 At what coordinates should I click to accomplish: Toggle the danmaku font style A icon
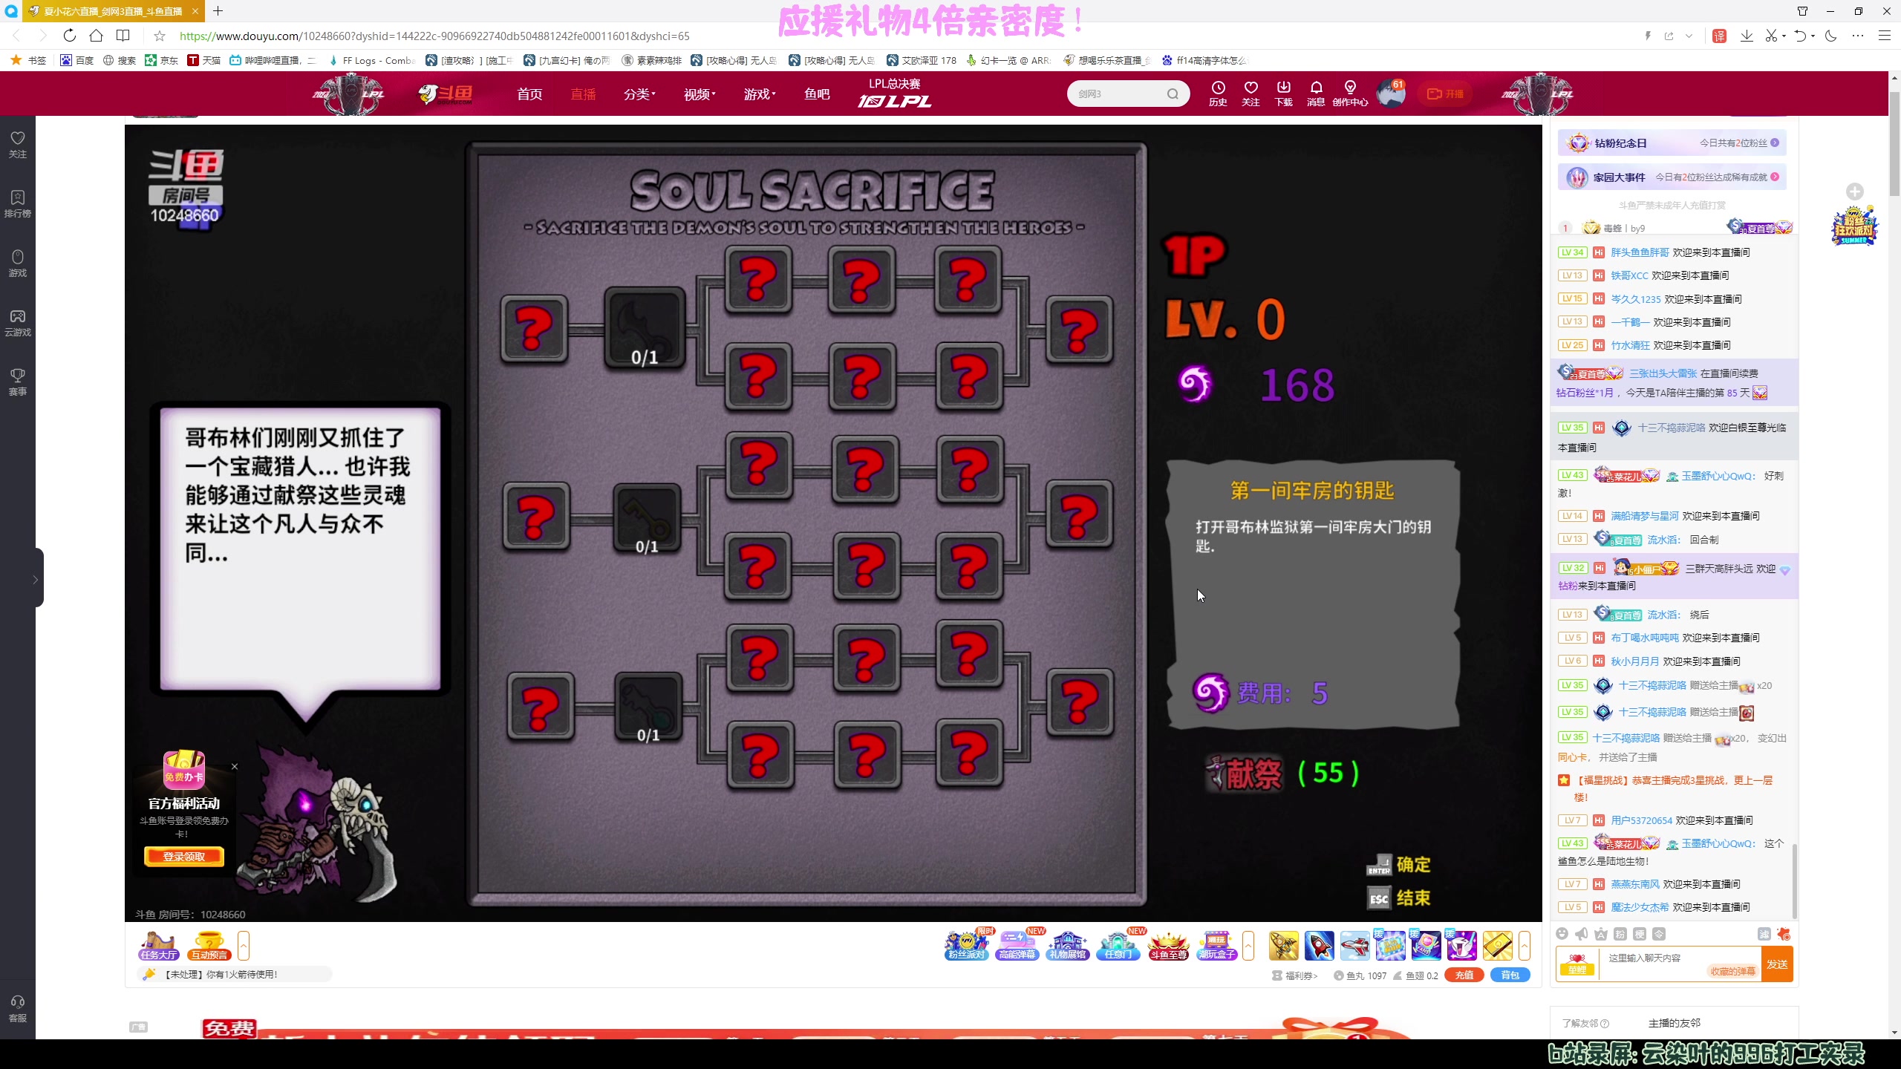tap(1601, 934)
